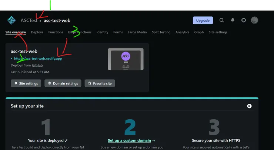The height and width of the screenshot is (150, 274).
Task: Open the Edge Functions tab
Action: (80, 32)
